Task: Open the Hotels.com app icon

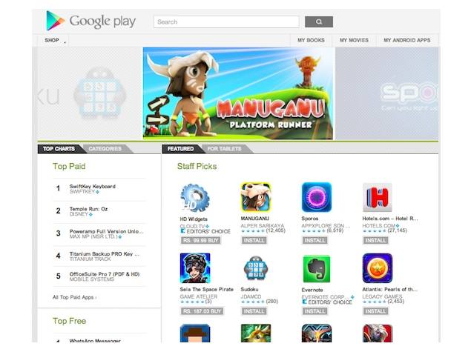Action: pos(378,197)
